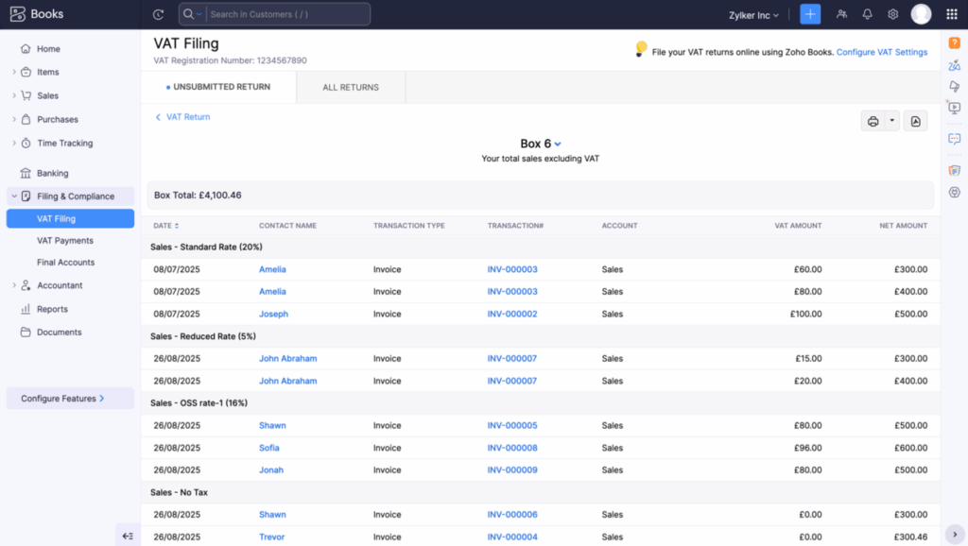Collapse the left sidebar
Image resolution: width=968 pixels, height=546 pixels.
[x=128, y=536]
